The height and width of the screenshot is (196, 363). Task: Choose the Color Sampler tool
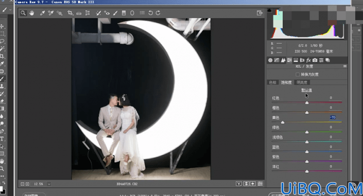tap(50, 13)
